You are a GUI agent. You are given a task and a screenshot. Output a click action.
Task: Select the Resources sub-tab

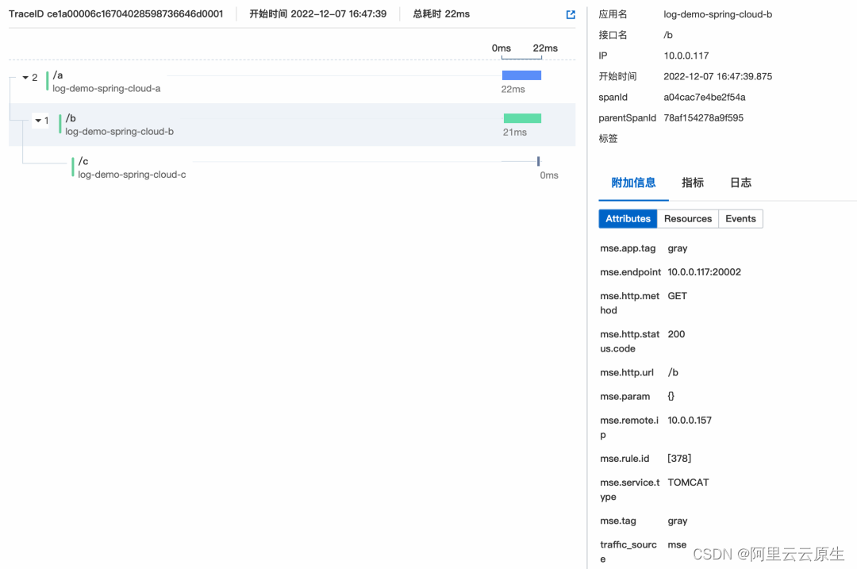688,219
